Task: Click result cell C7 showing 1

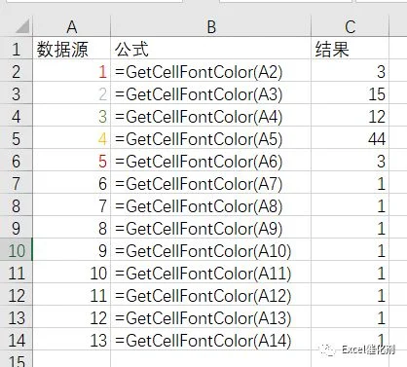Action: (x=350, y=182)
